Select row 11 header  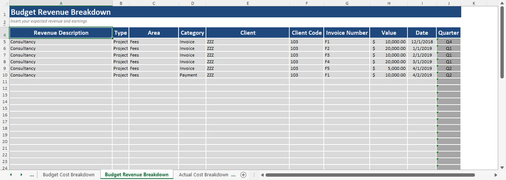click(5, 81)
